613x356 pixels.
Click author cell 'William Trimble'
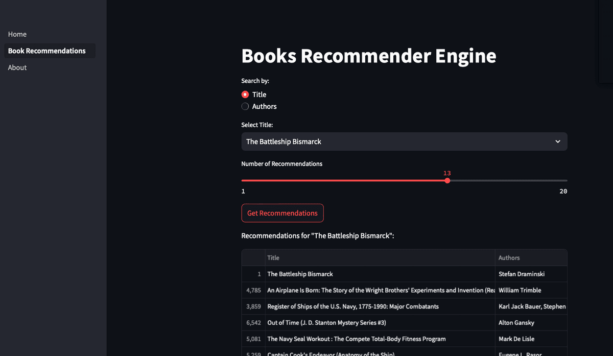coord(531,290)
